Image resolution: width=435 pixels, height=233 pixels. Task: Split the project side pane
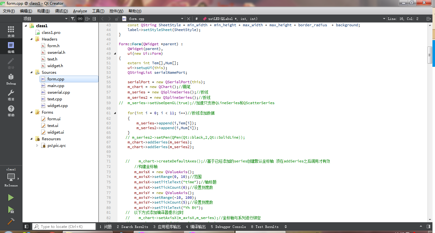click(88, 19)
